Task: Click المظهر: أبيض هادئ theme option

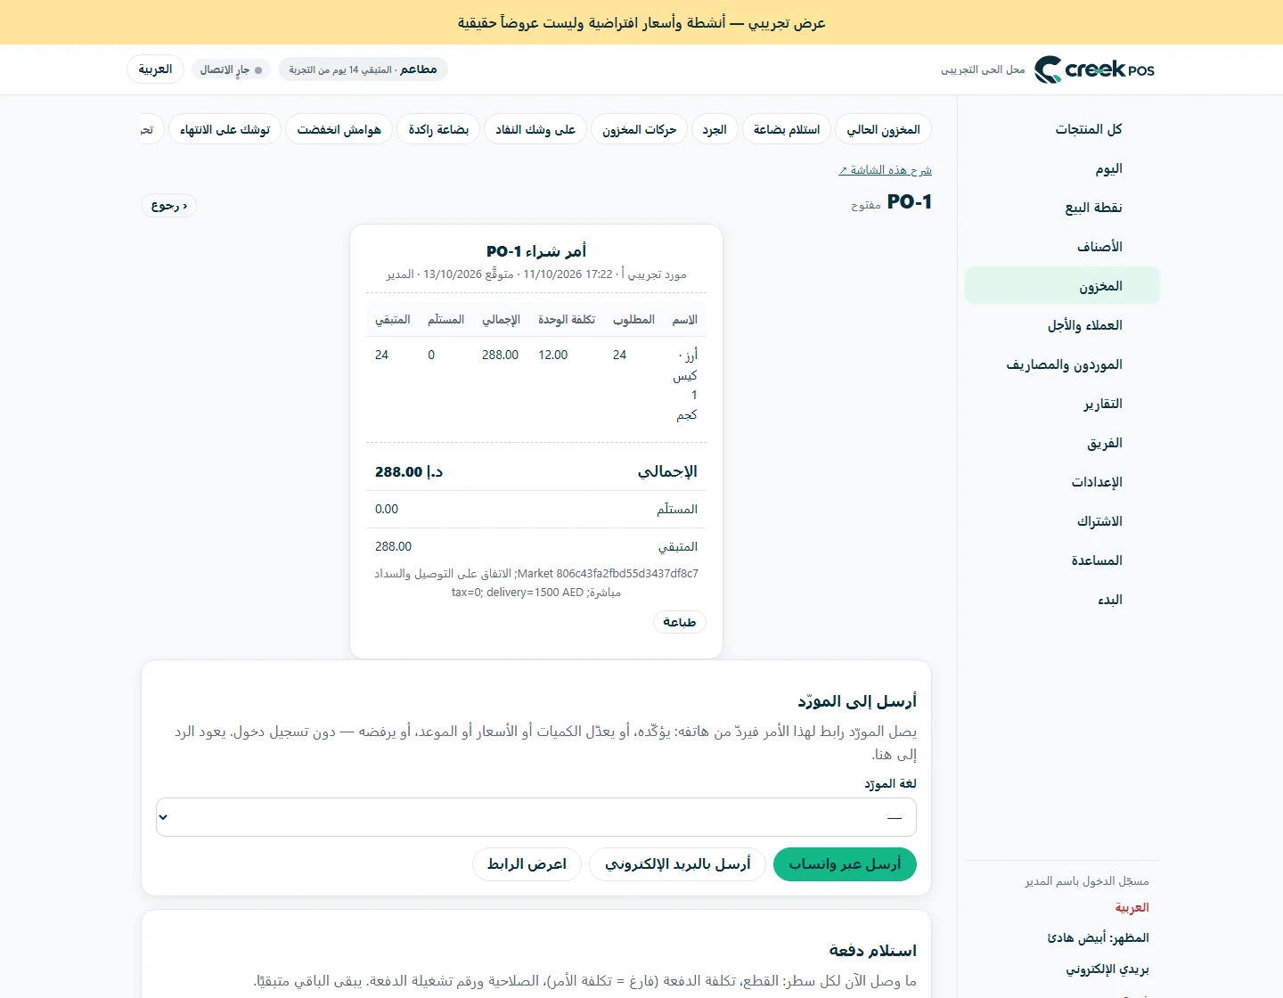Action: (1098, 937)
